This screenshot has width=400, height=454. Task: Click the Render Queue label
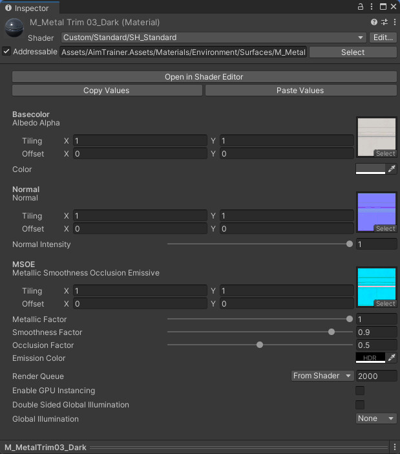click(38, 376)
